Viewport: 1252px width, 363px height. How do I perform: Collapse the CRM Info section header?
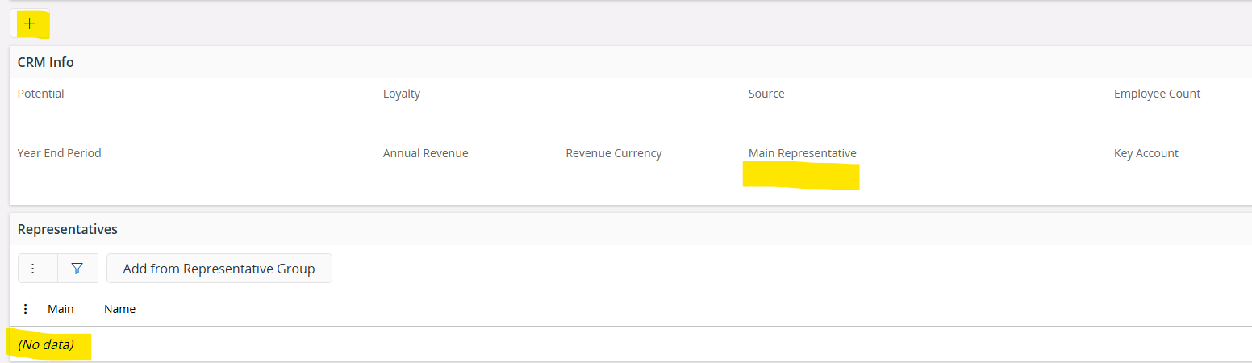point(46,62)
